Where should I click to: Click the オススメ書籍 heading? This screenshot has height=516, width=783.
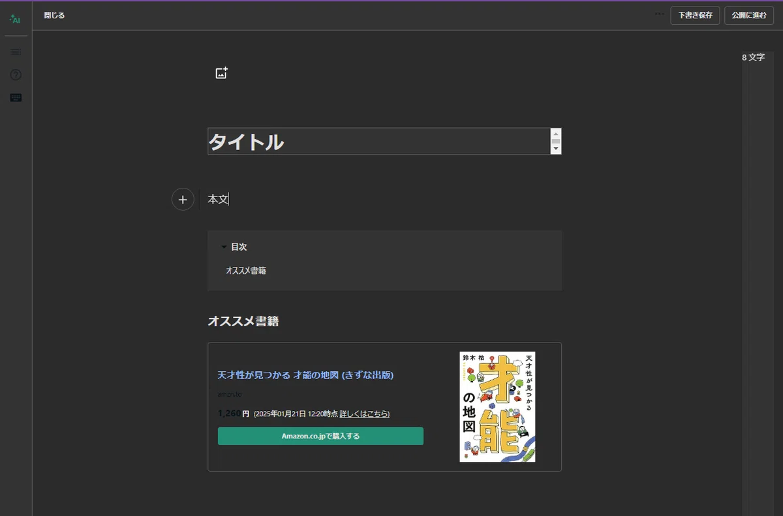point(243,321)
